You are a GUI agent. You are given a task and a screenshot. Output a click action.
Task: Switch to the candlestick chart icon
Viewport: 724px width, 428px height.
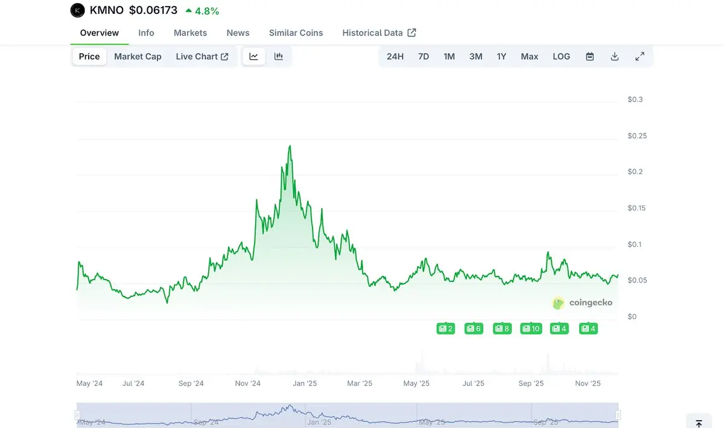[279, 57]
